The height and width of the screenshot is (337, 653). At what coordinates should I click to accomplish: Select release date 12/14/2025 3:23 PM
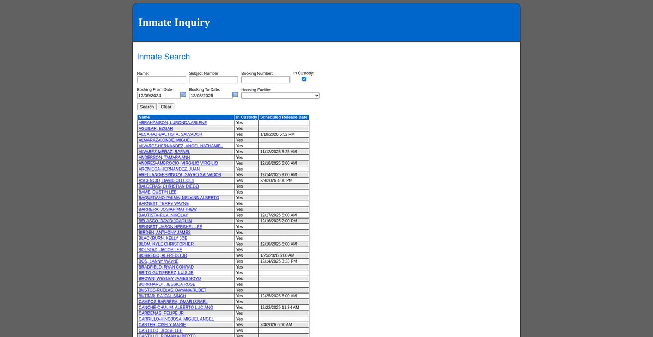tap(279, 261)
